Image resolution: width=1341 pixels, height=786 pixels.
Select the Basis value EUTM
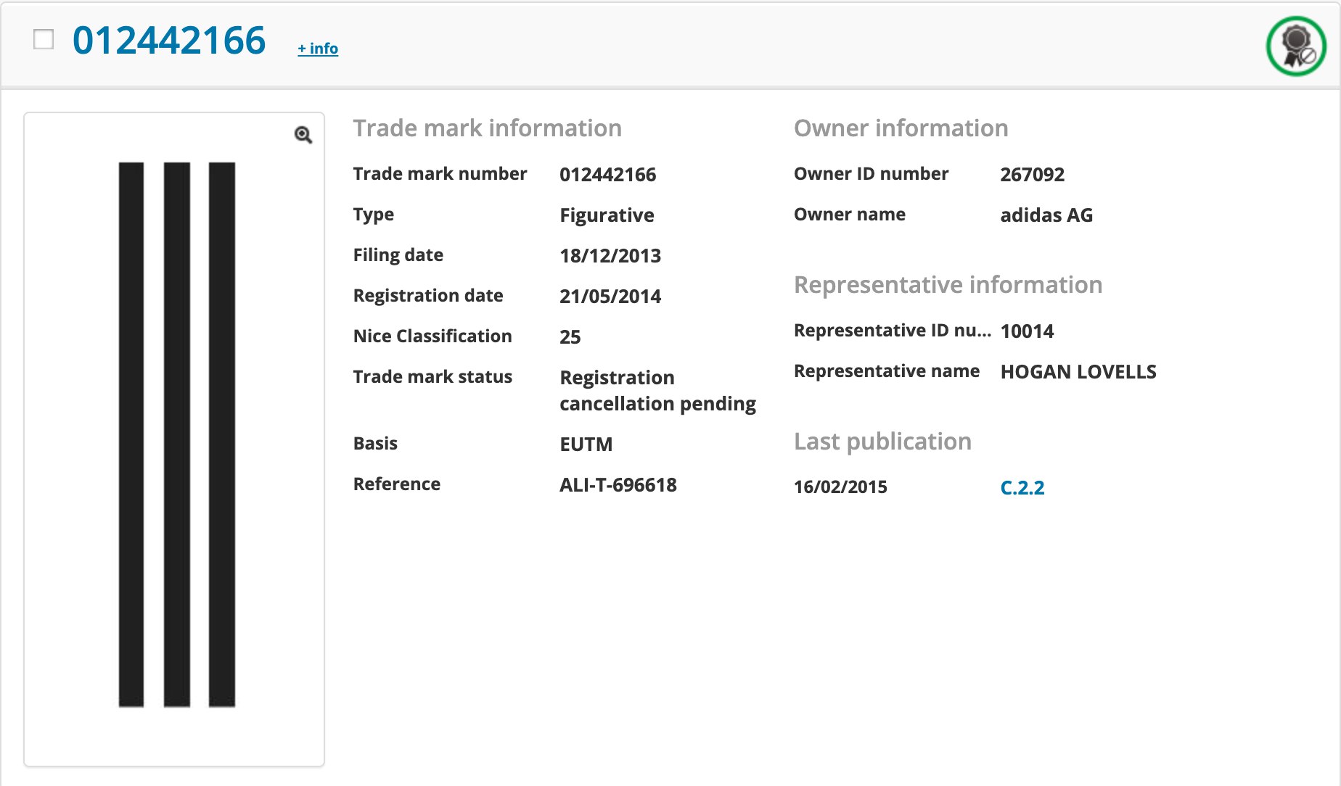tap(586, 444)
